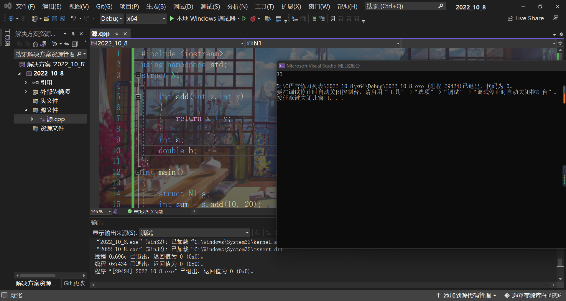The height and width of the screenshot is (301, 566).
Task: Click the Live Share icon
Action: tap(510, 18)
